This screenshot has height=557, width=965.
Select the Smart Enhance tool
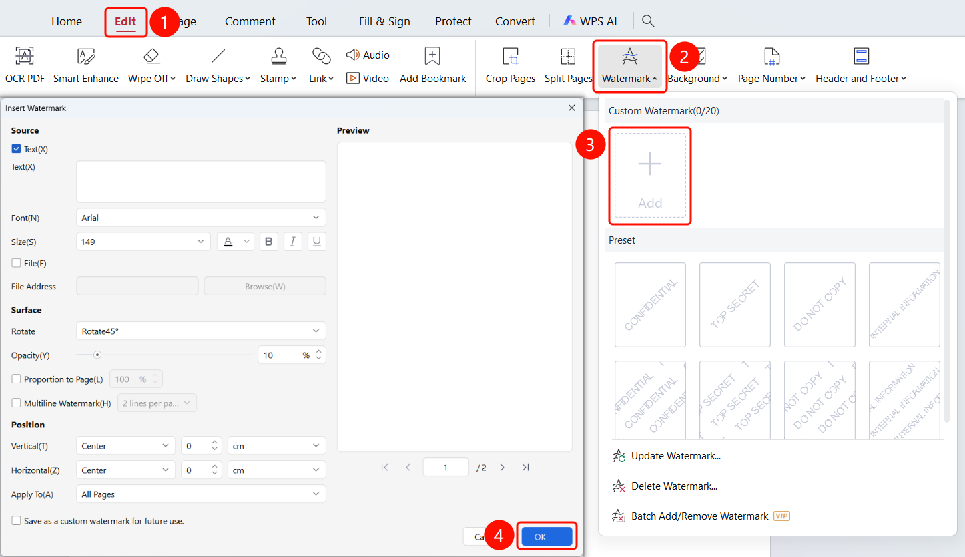tap(86, 65)
